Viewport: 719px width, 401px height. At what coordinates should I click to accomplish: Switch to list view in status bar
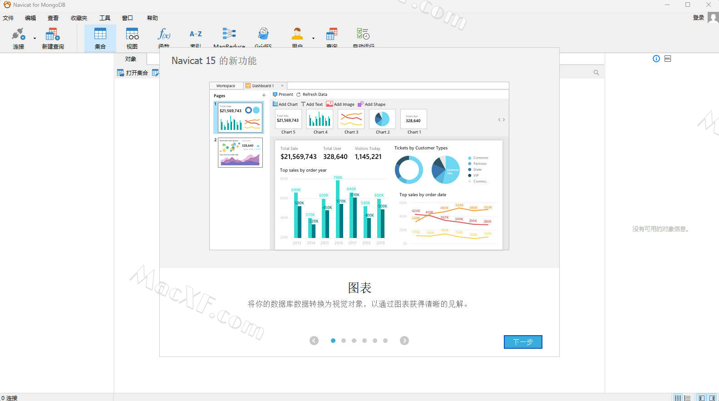(687, 398)
